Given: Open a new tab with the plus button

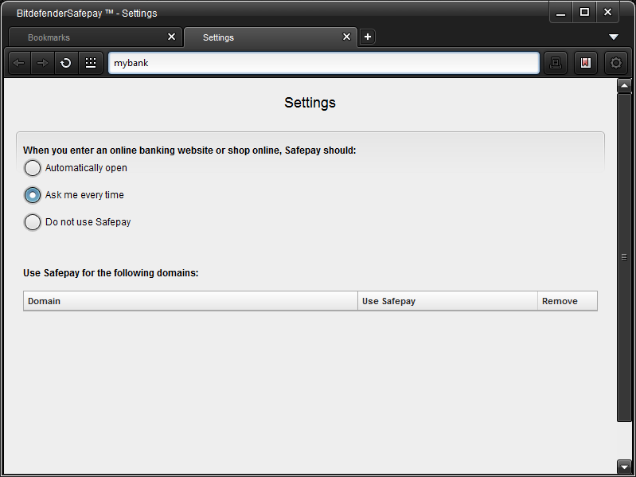Looking at the screenshot, I should (367, 37).
